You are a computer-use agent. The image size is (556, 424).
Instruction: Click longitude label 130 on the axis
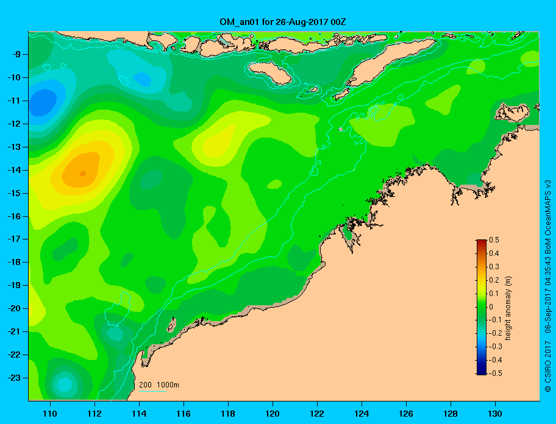(x=495, y=414)
